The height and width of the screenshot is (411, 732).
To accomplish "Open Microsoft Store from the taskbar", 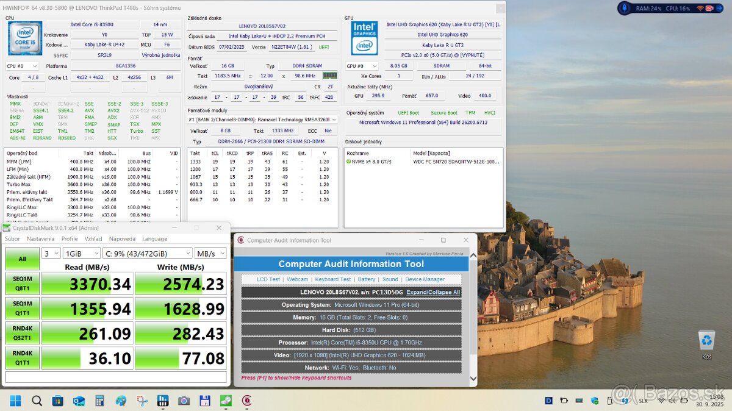I will pyautogui.click(x=58, y=401).
